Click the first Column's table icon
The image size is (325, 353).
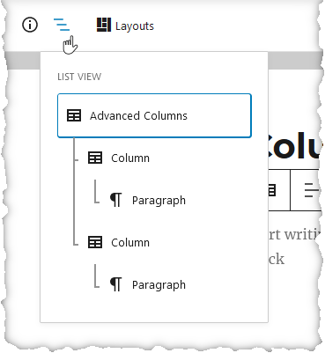coord(95,158)
